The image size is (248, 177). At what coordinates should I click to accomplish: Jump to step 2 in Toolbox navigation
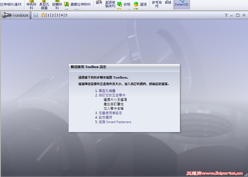click(53, 15)
